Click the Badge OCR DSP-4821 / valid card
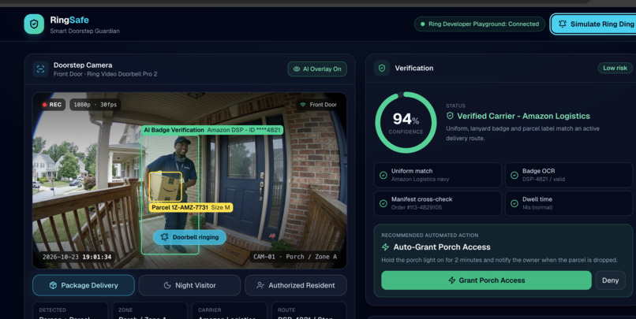Screen dimensions: 636x319 [x=569, y=175]
